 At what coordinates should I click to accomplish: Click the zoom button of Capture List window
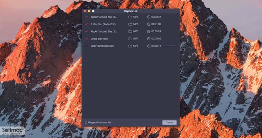pyautogui.click(x=93, y=11)
